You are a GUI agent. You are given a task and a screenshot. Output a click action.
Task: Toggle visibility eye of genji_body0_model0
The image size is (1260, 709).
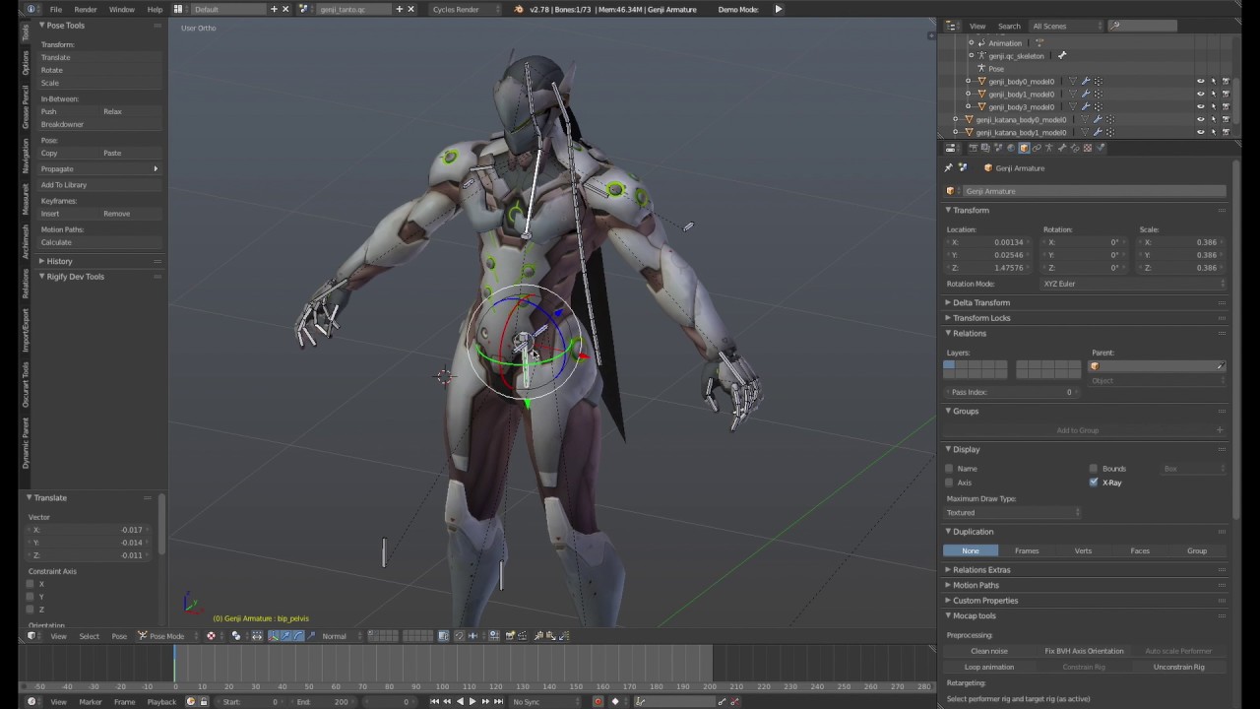pos(1200,81)
